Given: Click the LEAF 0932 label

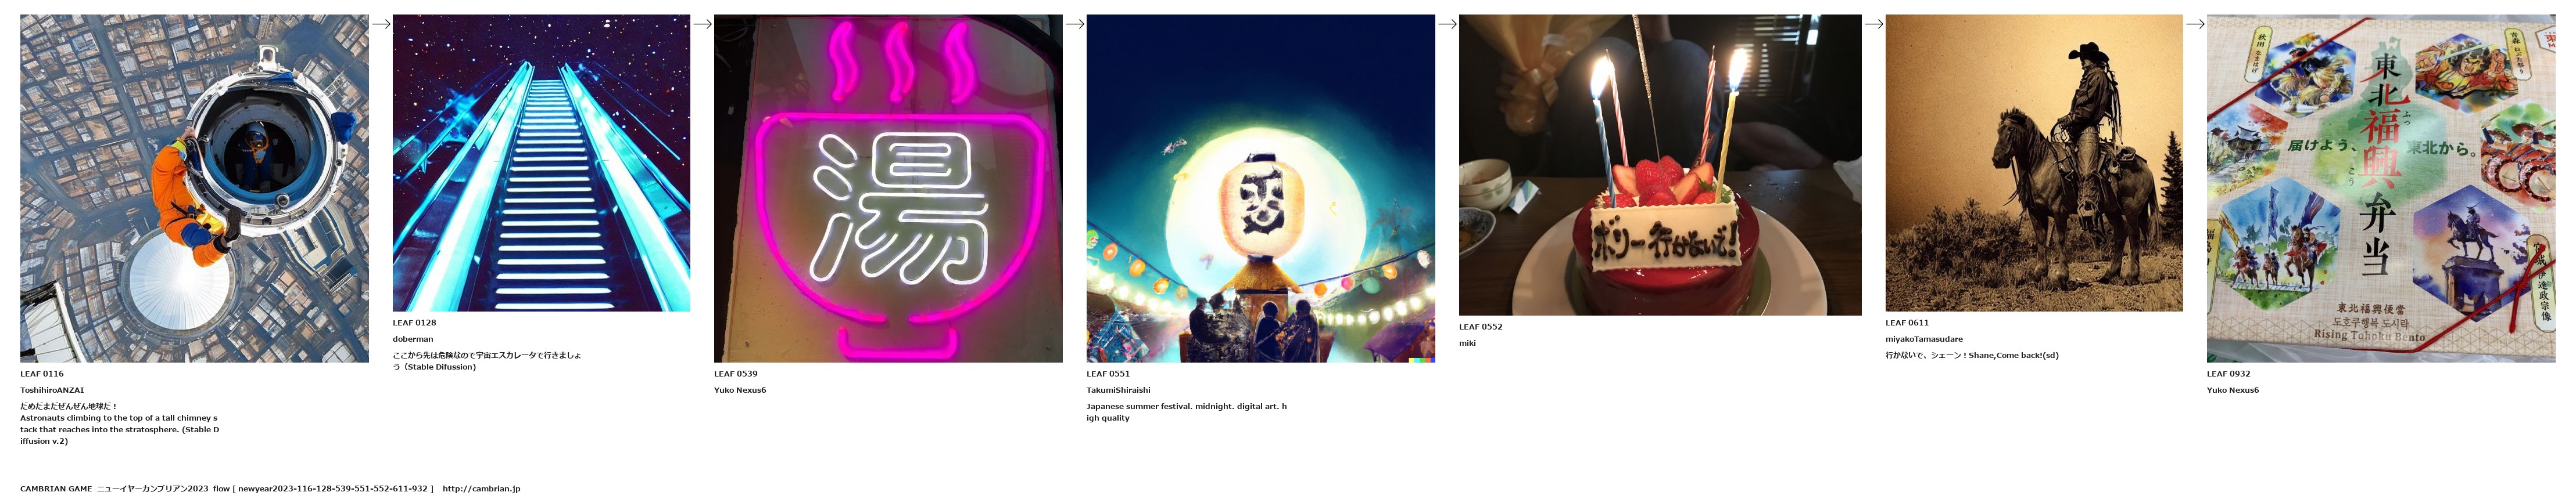Looking at the screenshot, I should (2229, 374).
